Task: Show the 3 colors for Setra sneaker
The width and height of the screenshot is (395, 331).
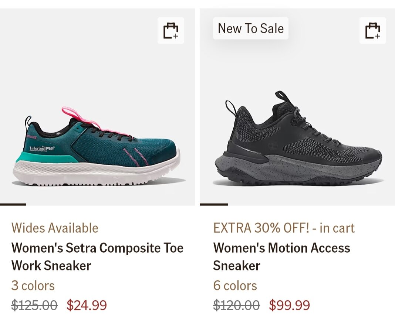Action: point(33,286)
